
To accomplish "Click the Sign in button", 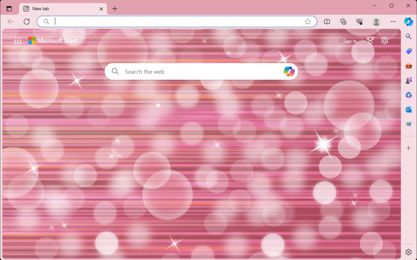I will click(350, 41).
